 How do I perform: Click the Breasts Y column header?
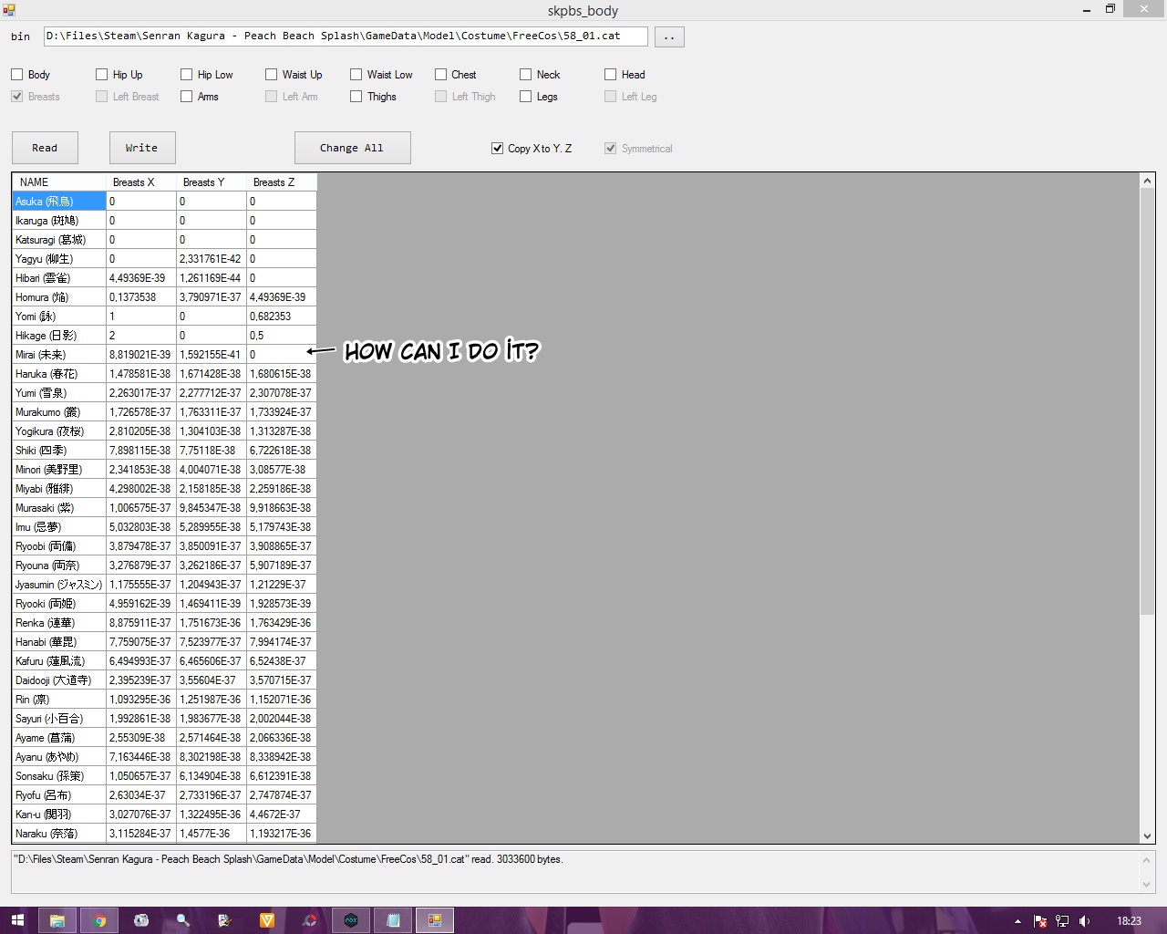(212, 182)
